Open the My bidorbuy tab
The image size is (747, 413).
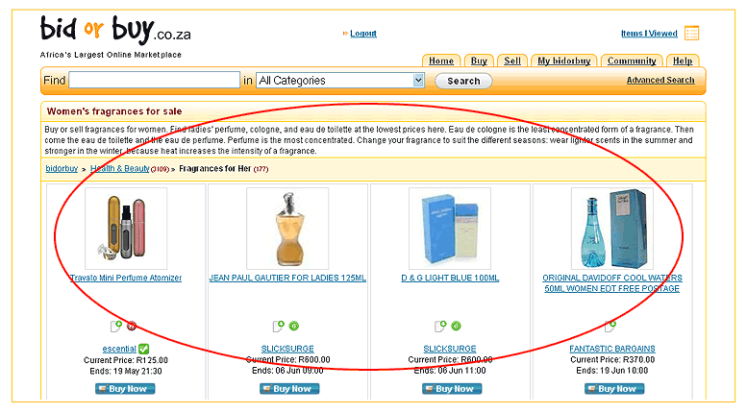[x=564, y=61]
